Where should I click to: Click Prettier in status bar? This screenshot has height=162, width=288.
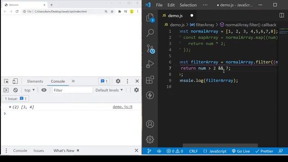(264, 151)
